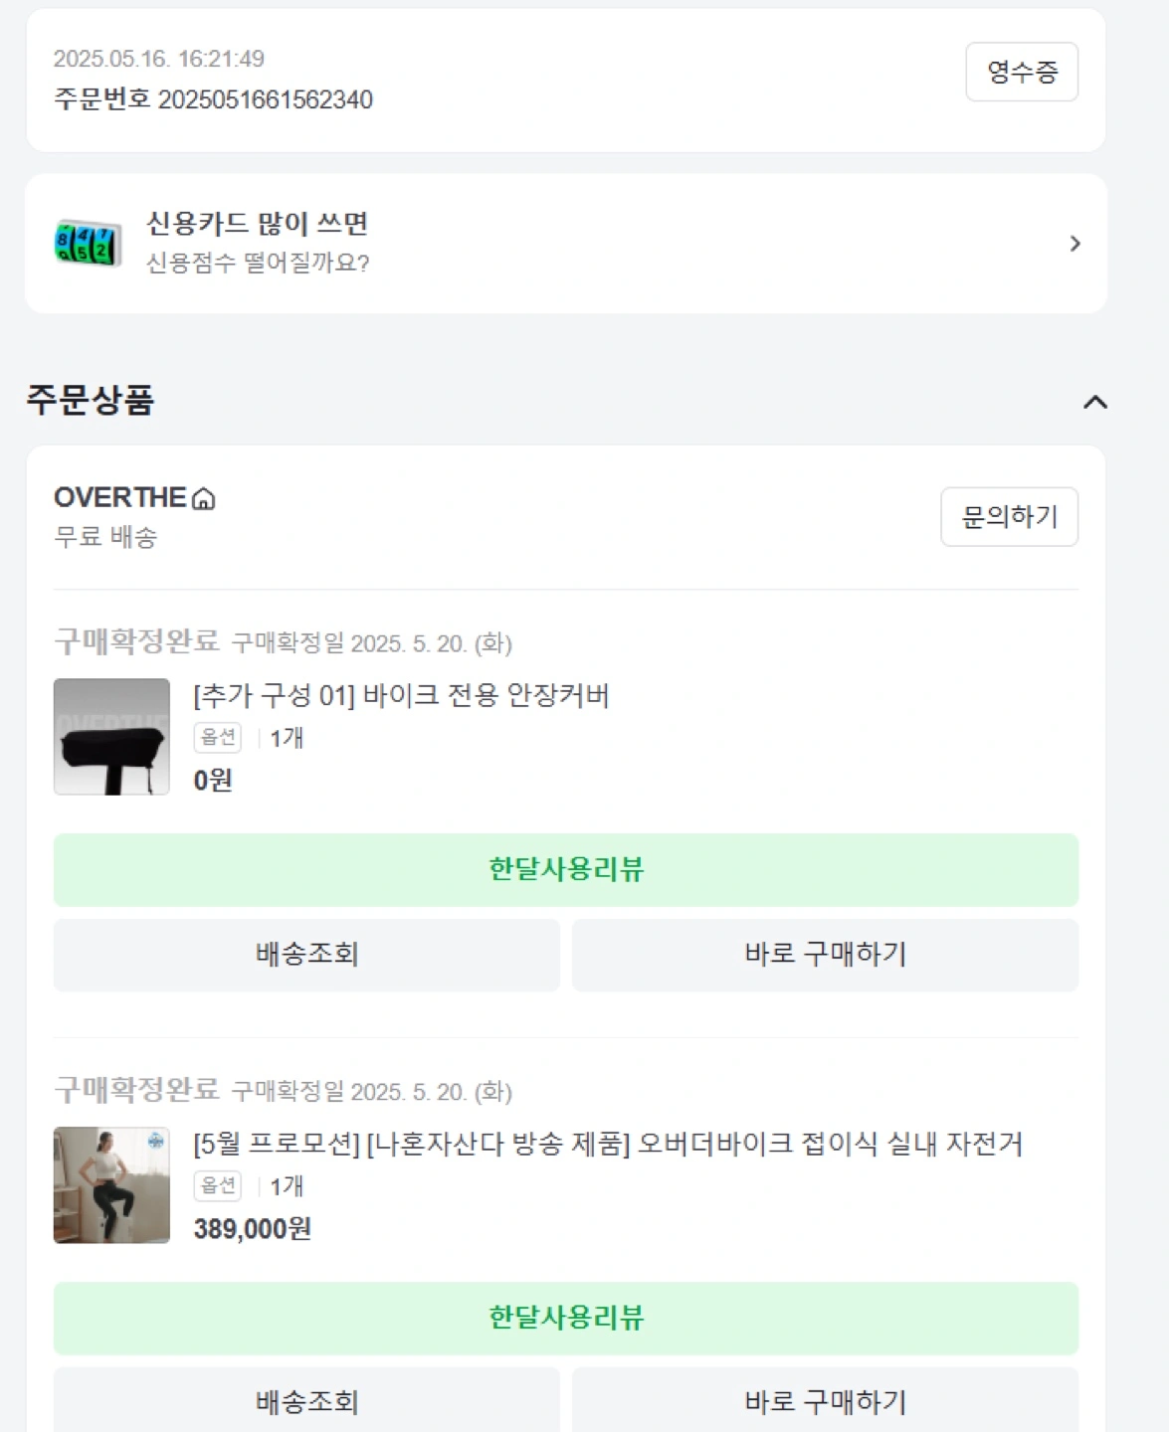1169x1432 pixels.
Task: Open the 실내 자전거 product thumbnail
Action: pos(111,1185)
